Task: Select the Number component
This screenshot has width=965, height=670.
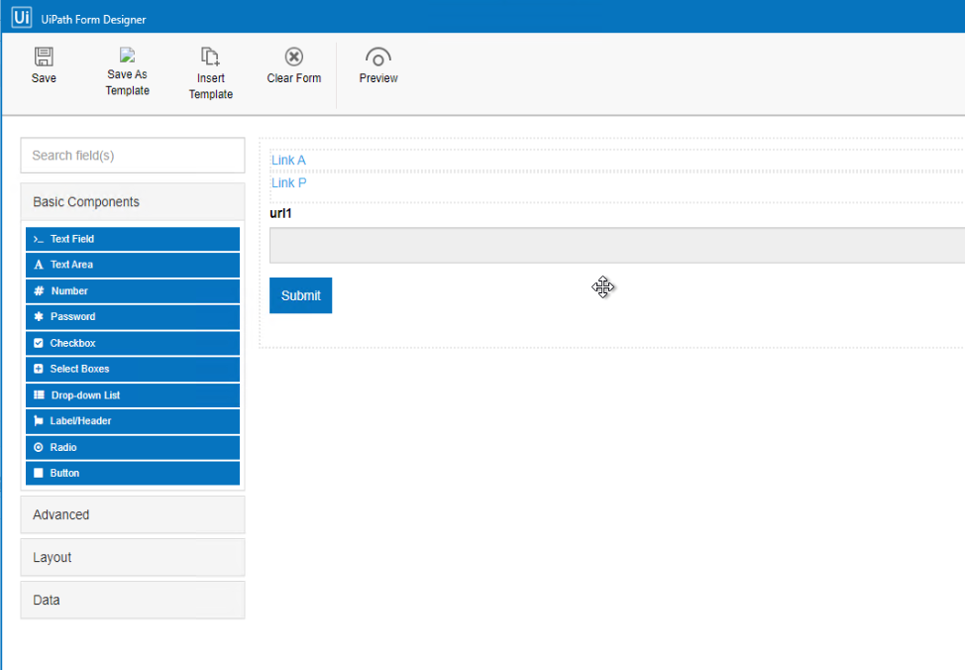Action: click(x=133, y=290)
